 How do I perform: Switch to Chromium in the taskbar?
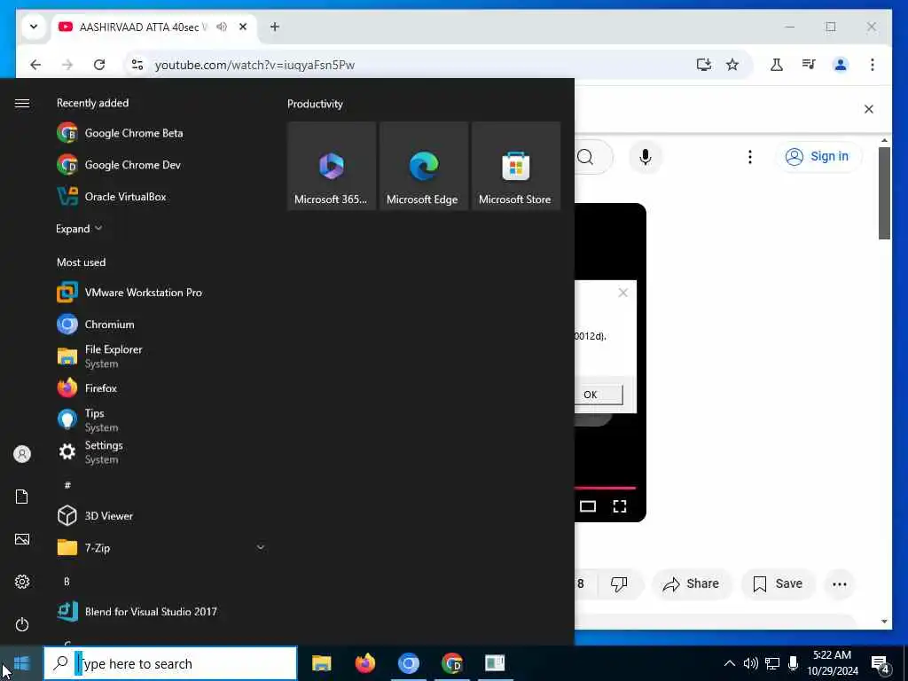pos(408,663)
